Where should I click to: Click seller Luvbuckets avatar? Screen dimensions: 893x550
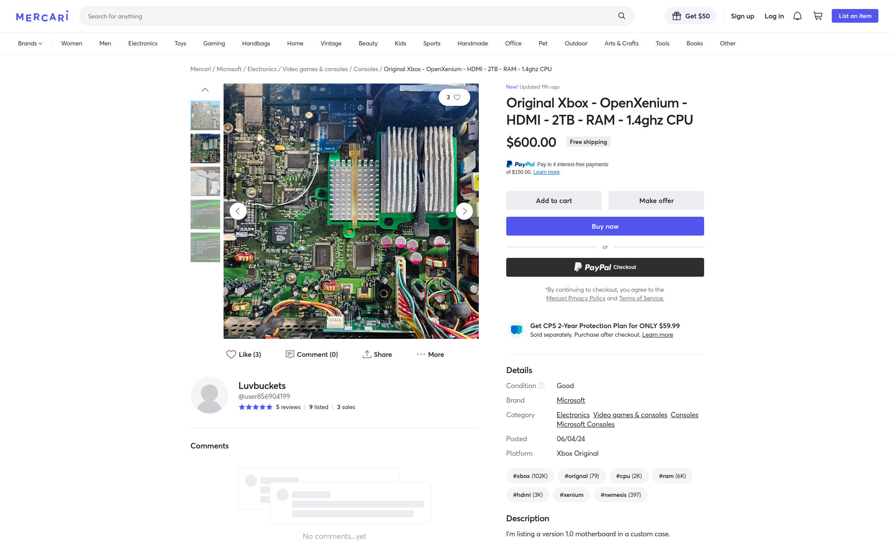click(209, 395)
